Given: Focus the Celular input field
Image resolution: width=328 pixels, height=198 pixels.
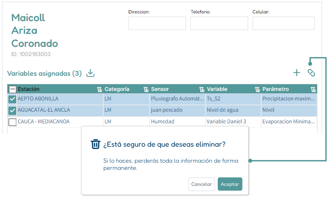Looking at the screenshot, I should tap(283, 23).
